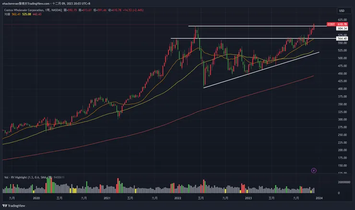Click the 2020 label on time axis

click(36, 198)
